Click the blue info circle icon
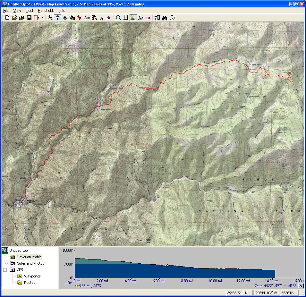Screen dimensions: 306x297 (x=172, y=18)
